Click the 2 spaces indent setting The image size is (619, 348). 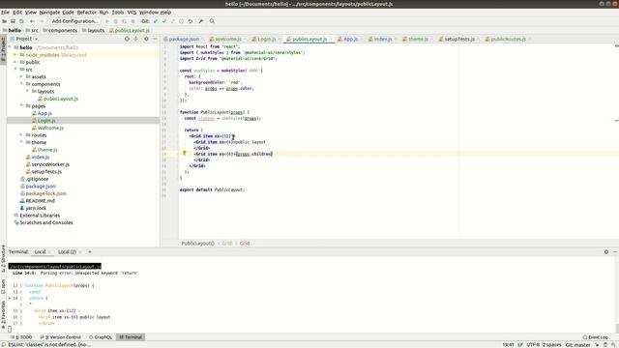tap(552, 345)
